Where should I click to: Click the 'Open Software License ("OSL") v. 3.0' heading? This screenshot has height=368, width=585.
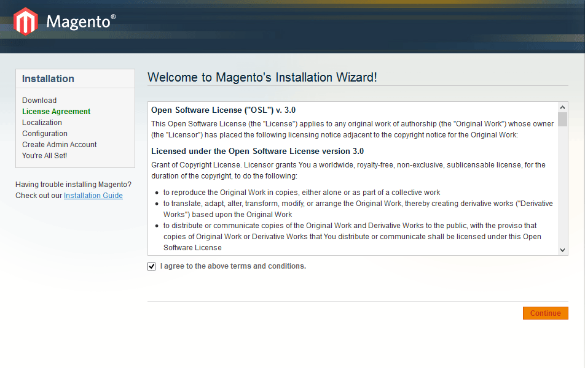pos(223,110)
